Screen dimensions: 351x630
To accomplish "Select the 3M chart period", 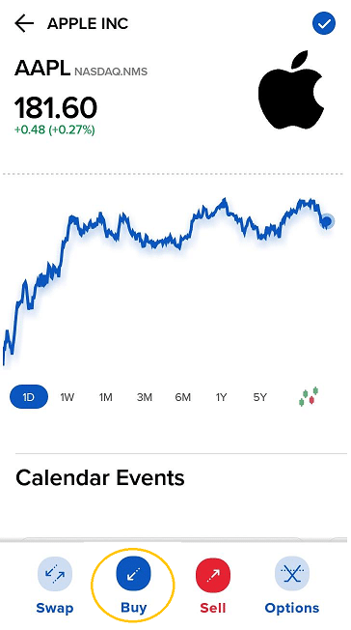I will 144,397.
